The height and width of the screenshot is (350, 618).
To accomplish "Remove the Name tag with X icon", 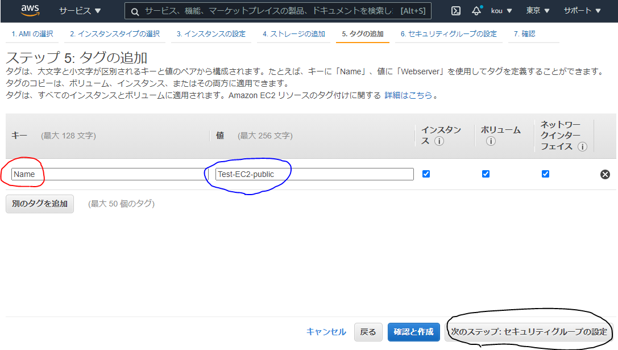I will click(x=605, y=174).
